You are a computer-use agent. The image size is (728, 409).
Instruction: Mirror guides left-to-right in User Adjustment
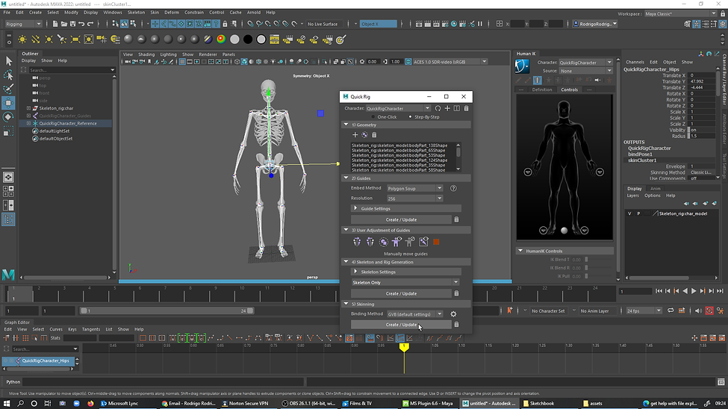point(357,242)
